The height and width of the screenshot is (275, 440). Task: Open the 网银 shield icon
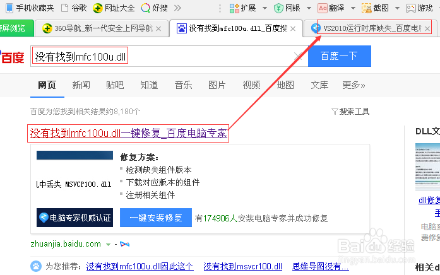pyautogui.click(x=278, y=8)
